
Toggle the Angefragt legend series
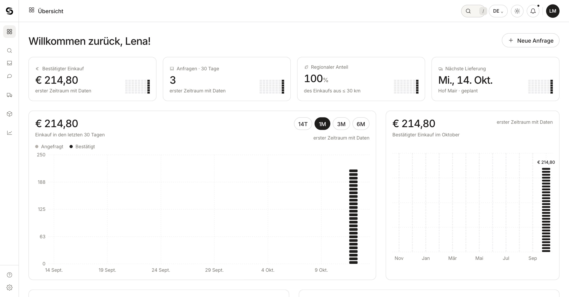pos(49,147)
